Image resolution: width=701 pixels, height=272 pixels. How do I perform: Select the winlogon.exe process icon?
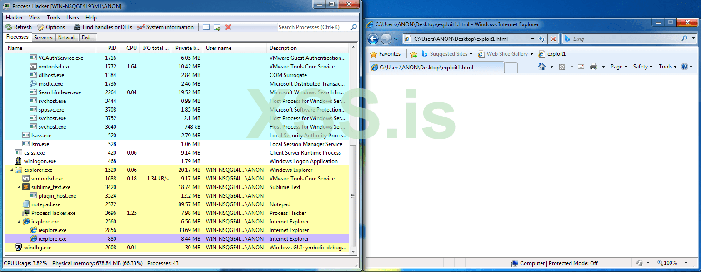19,161
